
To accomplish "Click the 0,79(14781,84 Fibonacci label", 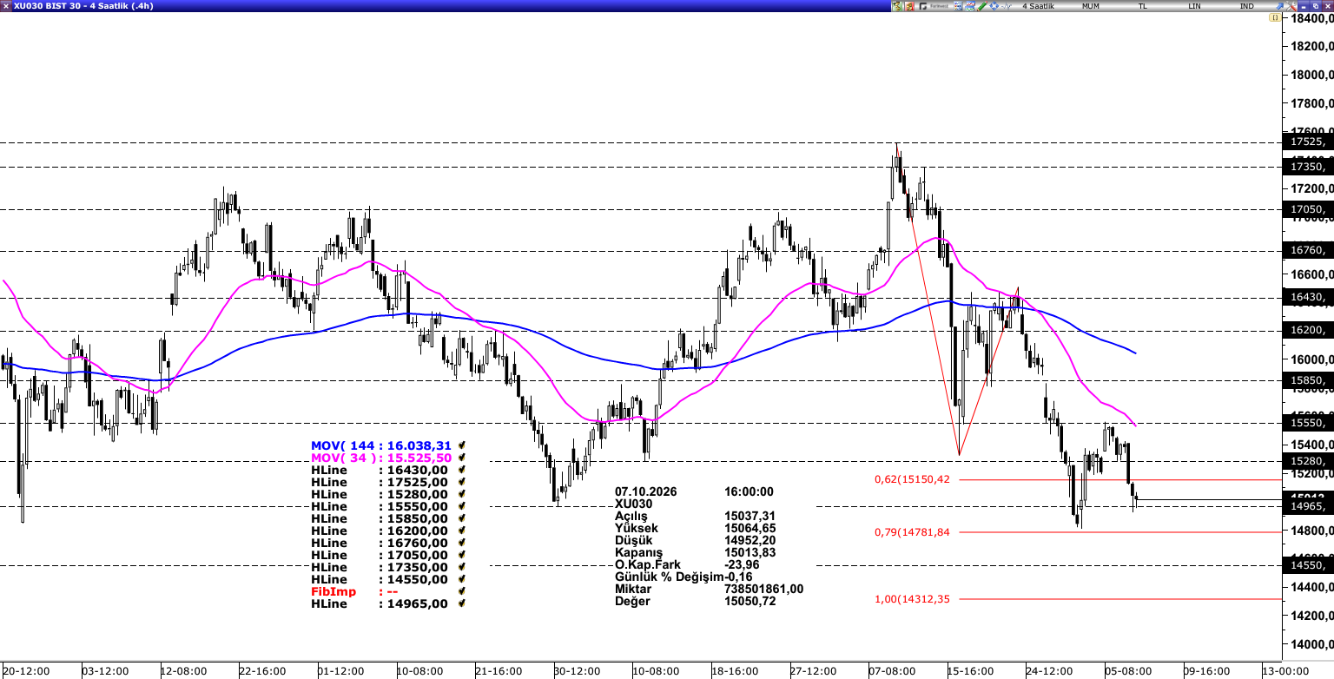I will click(912, 532).
